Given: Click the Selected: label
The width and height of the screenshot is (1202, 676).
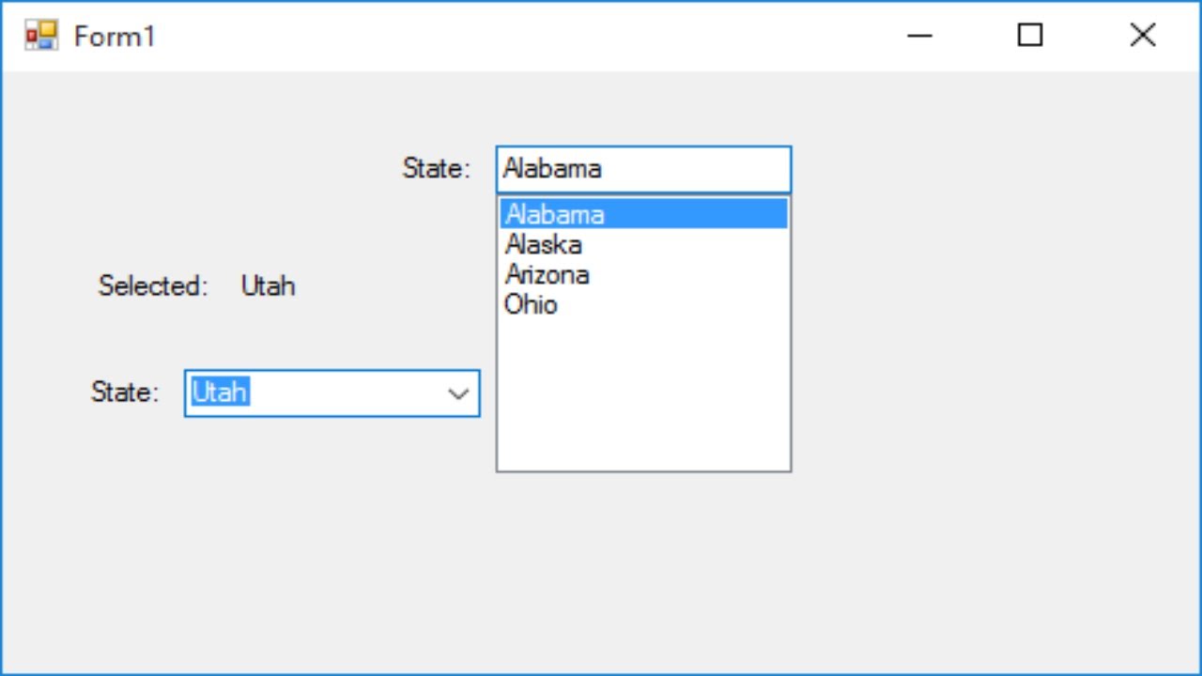Looking at the screenshot, I should [153, 286].
